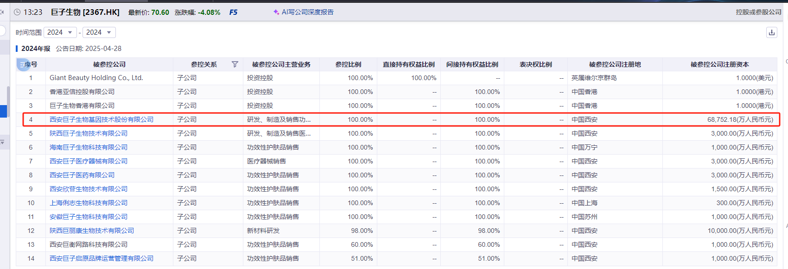Click the 参控比例 column header

pos(348,64)
